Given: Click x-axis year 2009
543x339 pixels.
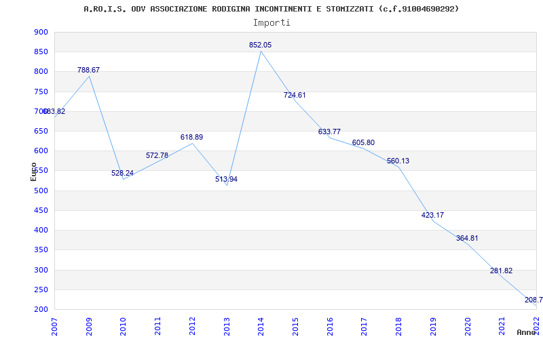Looking at the screenshot, I should (89, 326).
